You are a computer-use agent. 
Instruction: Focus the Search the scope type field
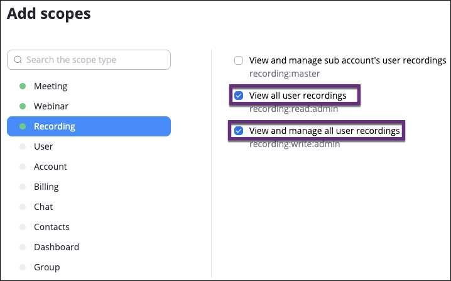(x=89, y=60)
